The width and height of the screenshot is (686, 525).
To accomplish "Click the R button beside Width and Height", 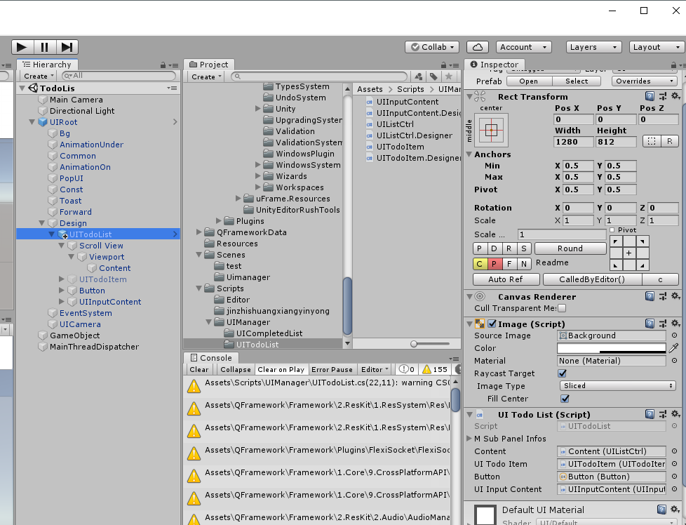I will (x=670, y=141).
